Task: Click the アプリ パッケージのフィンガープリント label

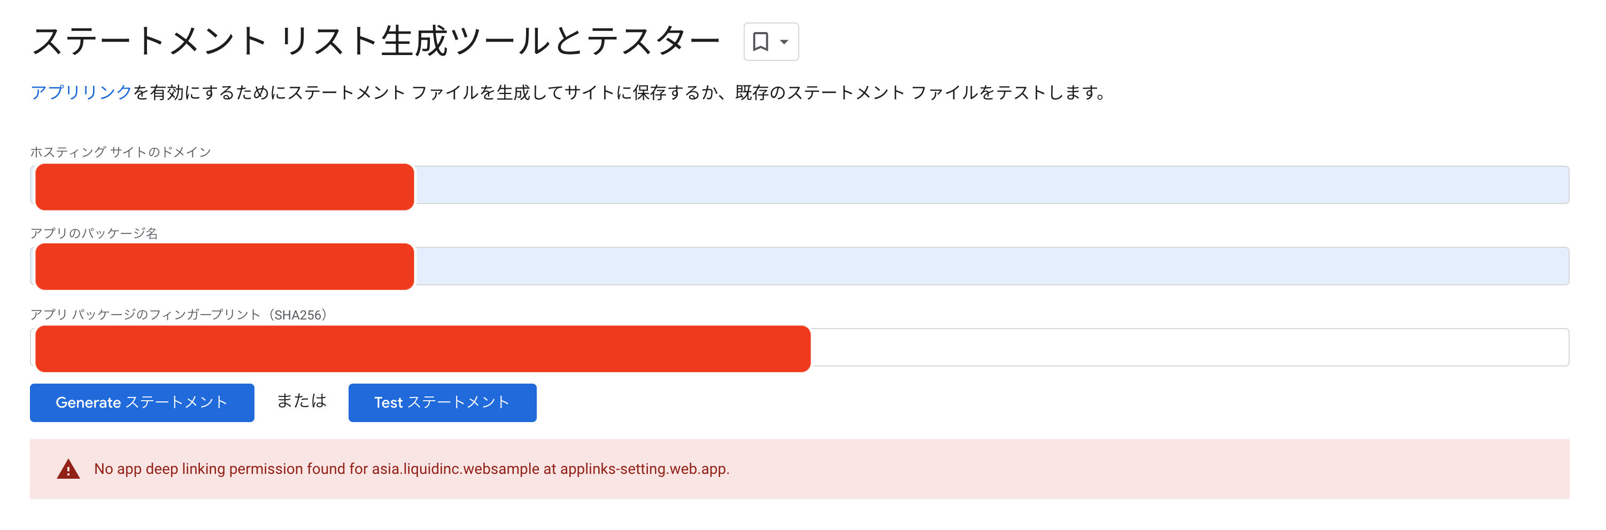Action: coord(181,315)
